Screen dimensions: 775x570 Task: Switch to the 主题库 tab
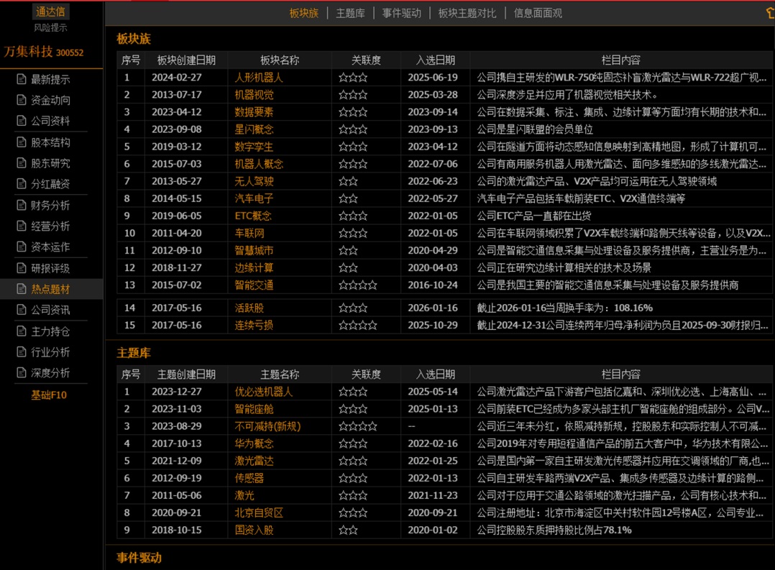[350, 14]
